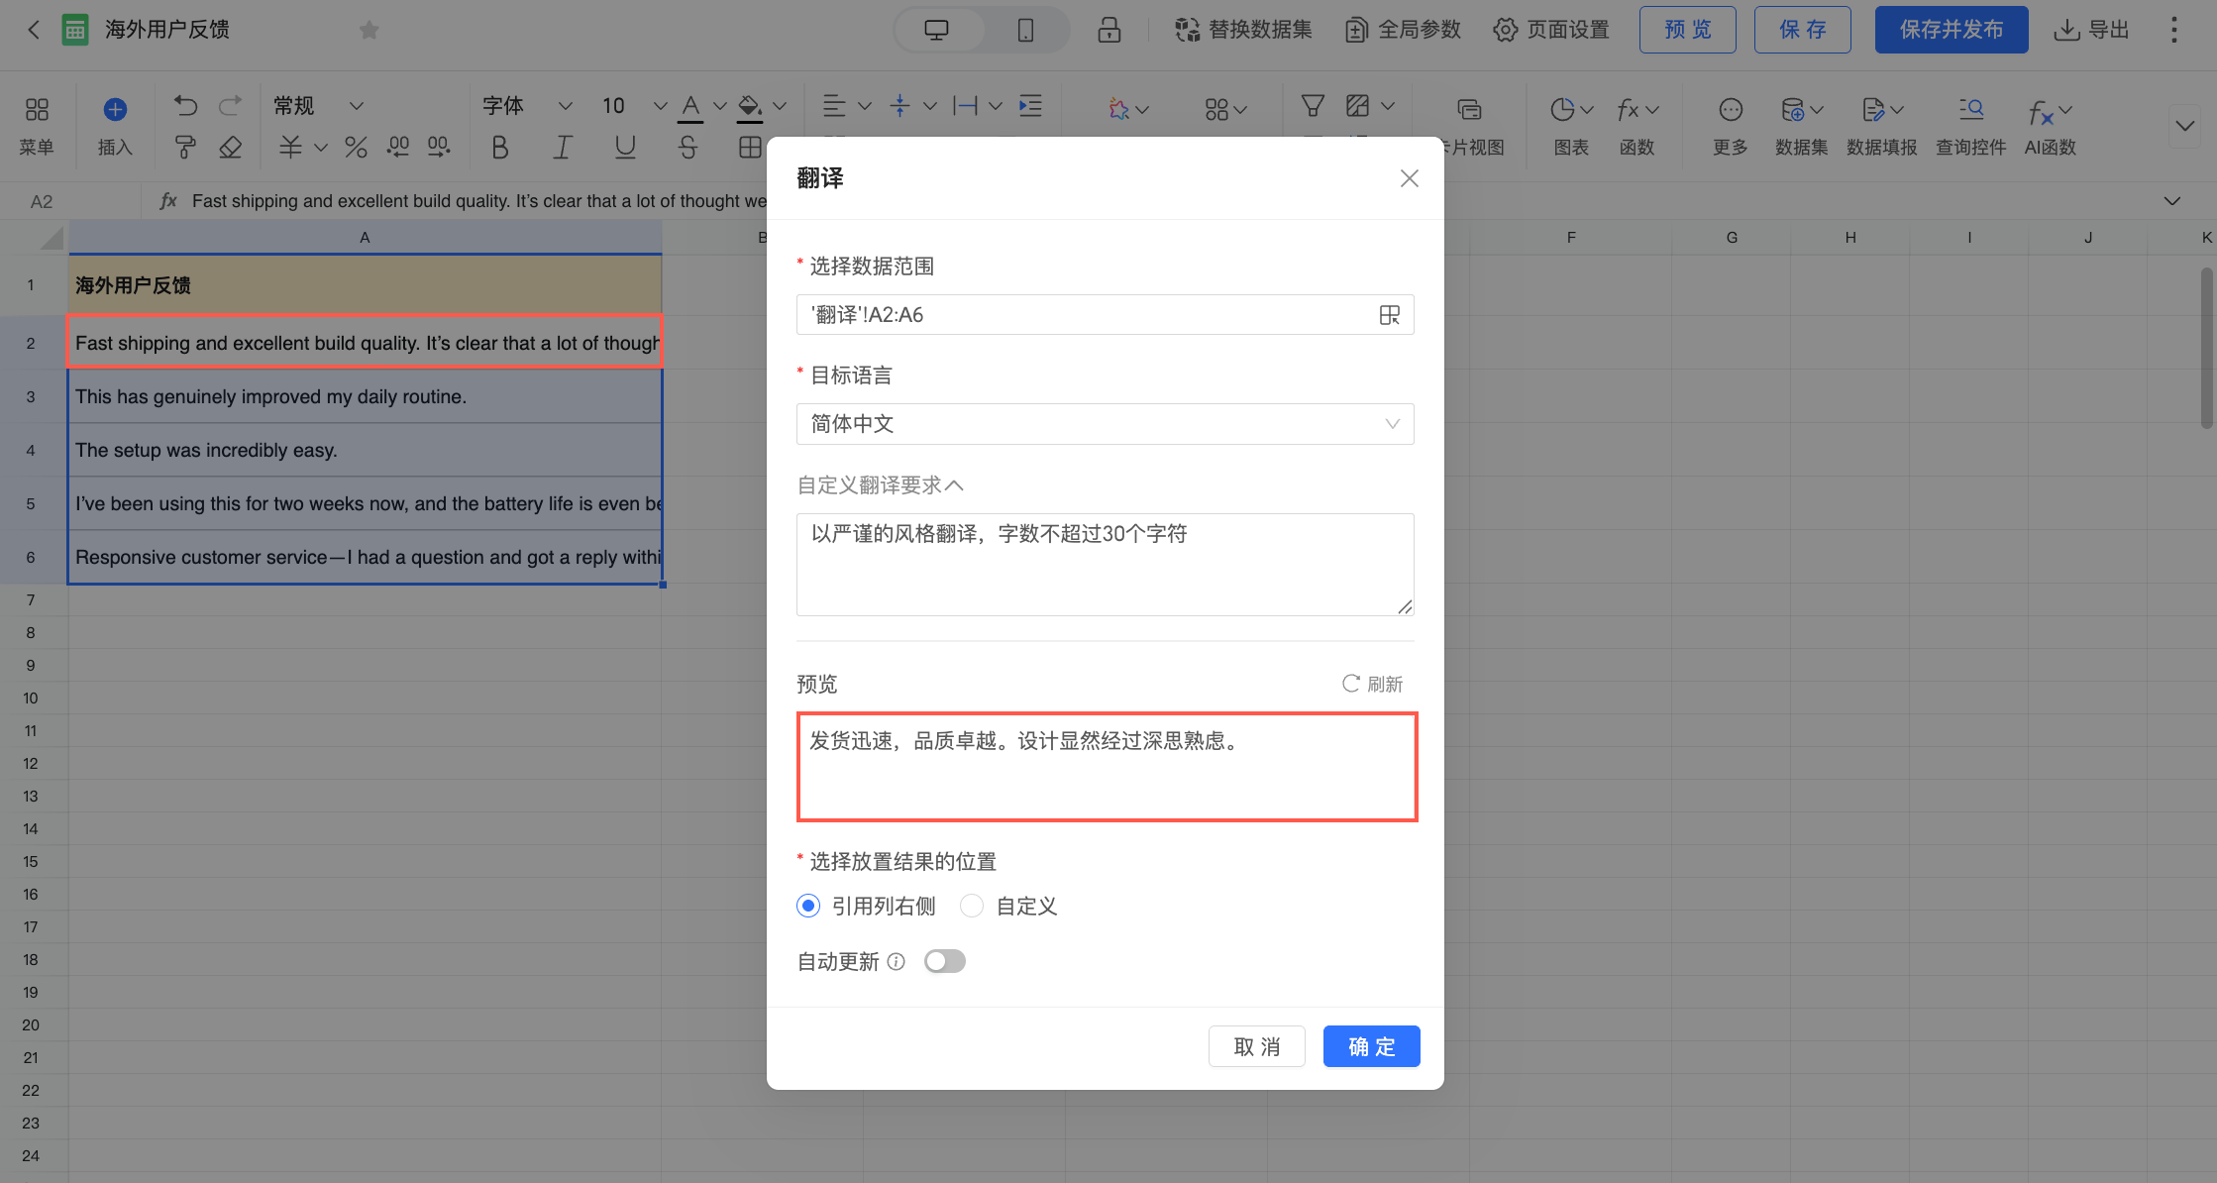Click the cell range picker icon
This screenshot has width=2217, height=1183.
[x=1389, y=315]
